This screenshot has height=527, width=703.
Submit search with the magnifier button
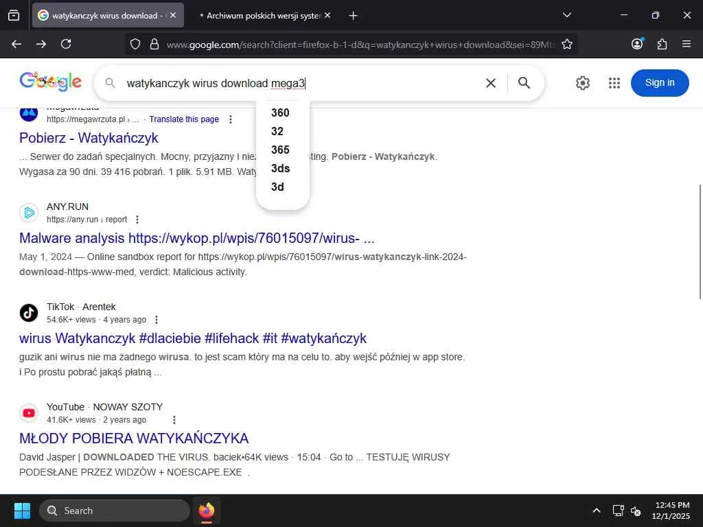524,83
